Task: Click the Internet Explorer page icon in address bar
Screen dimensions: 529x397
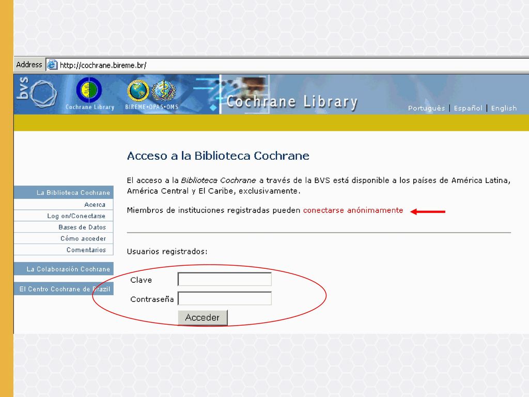Action: click(52, 65)
